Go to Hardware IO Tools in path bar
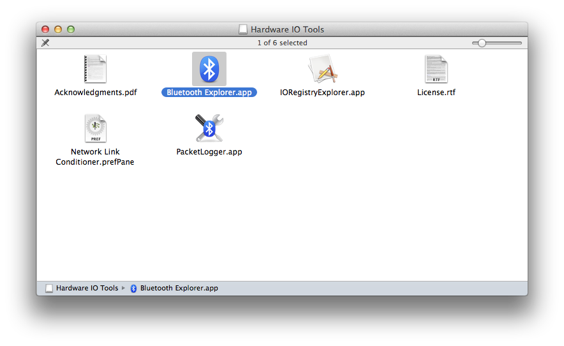Viewport: 564px width, 346px height. [87, 288]
